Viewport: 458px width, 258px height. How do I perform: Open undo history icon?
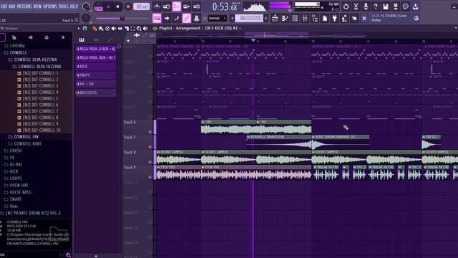[x=346, y=6]
